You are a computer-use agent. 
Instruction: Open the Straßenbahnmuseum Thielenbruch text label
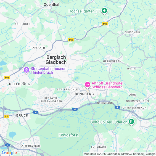point(49,70)
